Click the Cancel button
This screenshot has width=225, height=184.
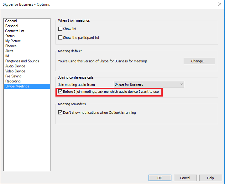[x=185, y=178]
